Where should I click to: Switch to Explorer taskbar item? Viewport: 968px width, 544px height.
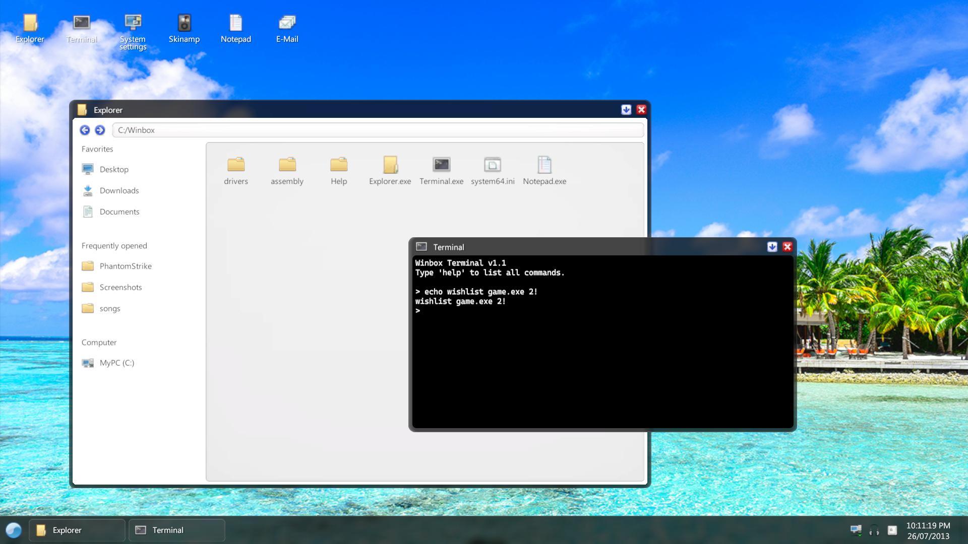[77, 530]
